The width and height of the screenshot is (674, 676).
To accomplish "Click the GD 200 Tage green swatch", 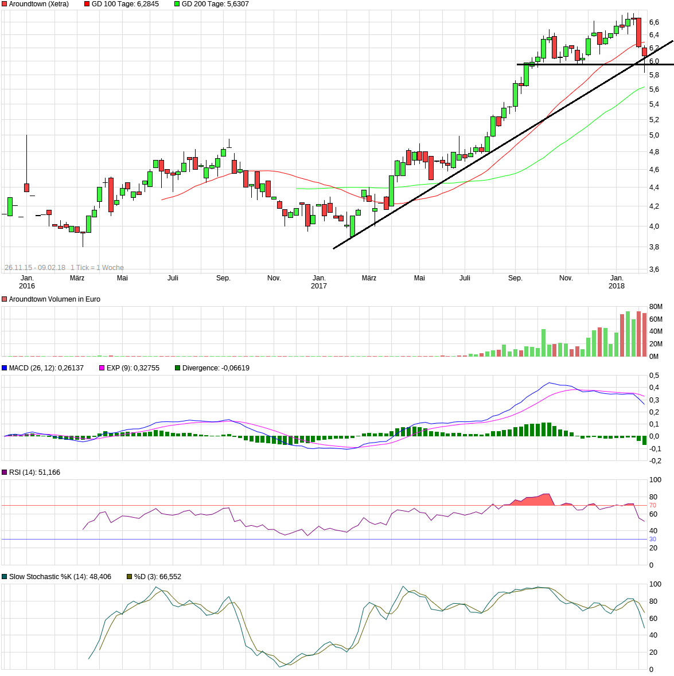I will point(177,4).
